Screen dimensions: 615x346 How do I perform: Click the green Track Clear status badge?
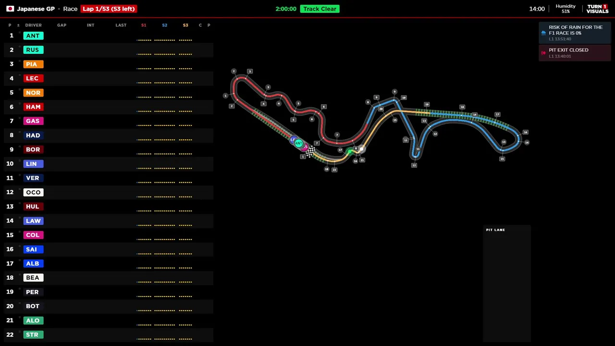(320, 9)
